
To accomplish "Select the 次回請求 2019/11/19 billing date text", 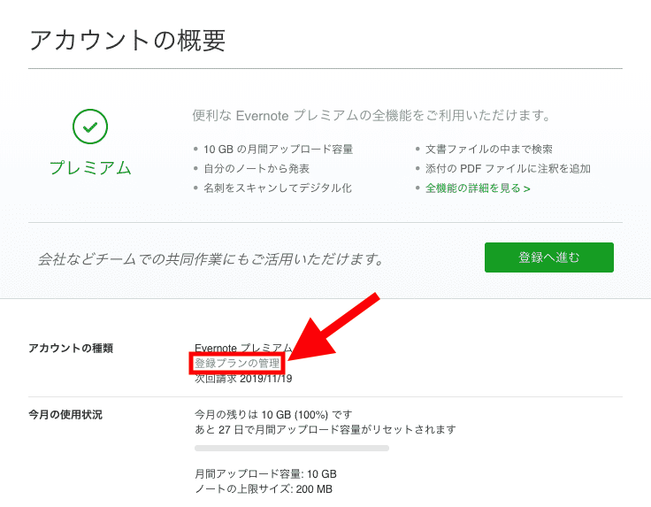I will click(243, 379).
